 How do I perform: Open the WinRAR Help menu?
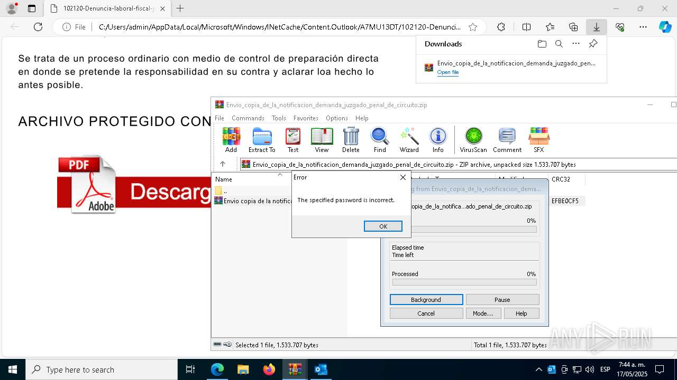(x=362, y=118)
